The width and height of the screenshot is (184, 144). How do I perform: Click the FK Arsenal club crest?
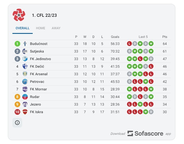click(x=25, y=74)
